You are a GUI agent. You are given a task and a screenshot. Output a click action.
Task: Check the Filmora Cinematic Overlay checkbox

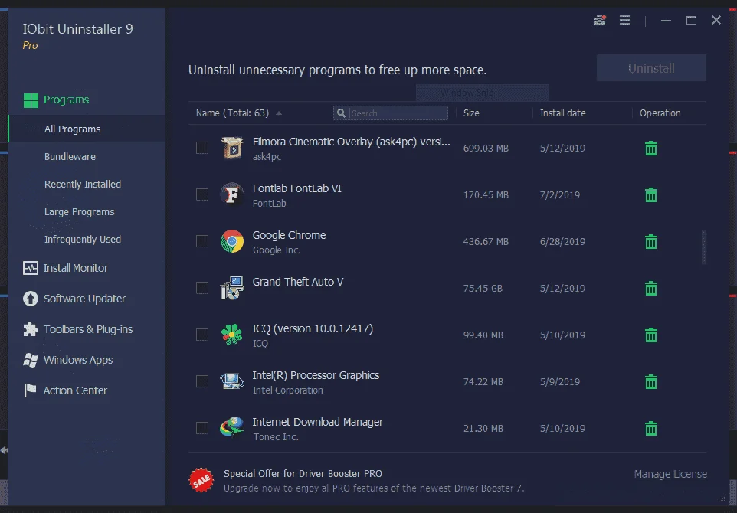click(202, 148)
